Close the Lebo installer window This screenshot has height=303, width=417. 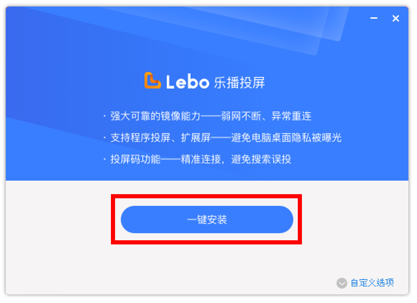coord(395,18)
